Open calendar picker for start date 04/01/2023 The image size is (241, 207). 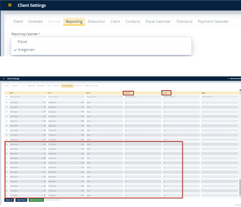(45, 102)
